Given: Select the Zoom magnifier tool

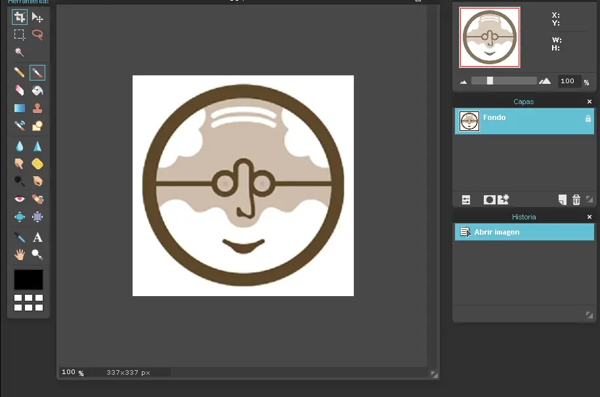Looking at the screenshot, I should pos(37,254).
